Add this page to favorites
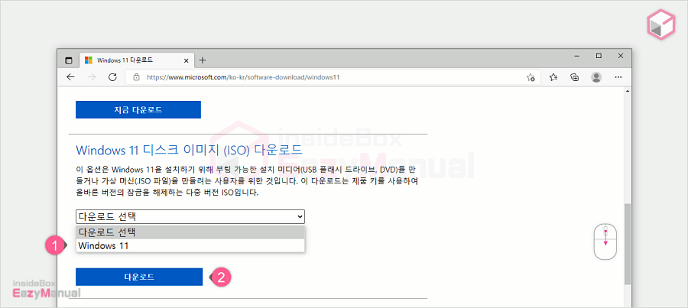 click(531, 77)
